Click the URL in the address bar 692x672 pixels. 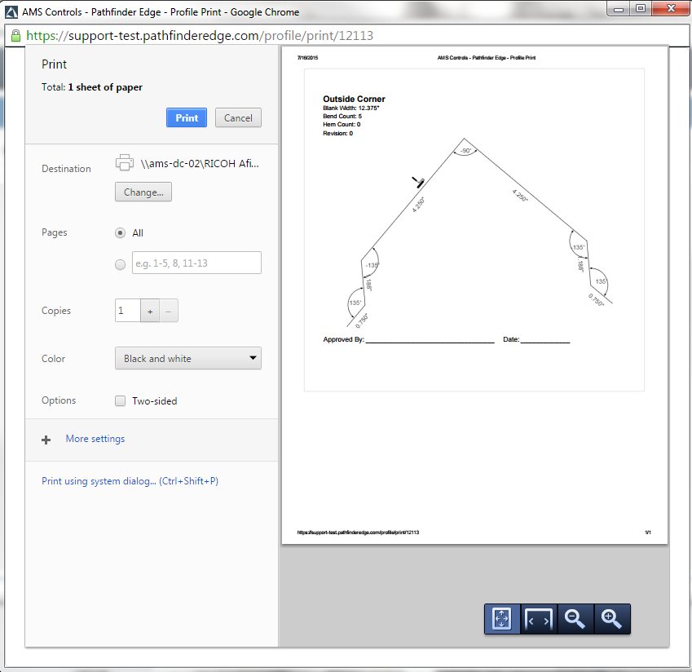coord(200,35)
